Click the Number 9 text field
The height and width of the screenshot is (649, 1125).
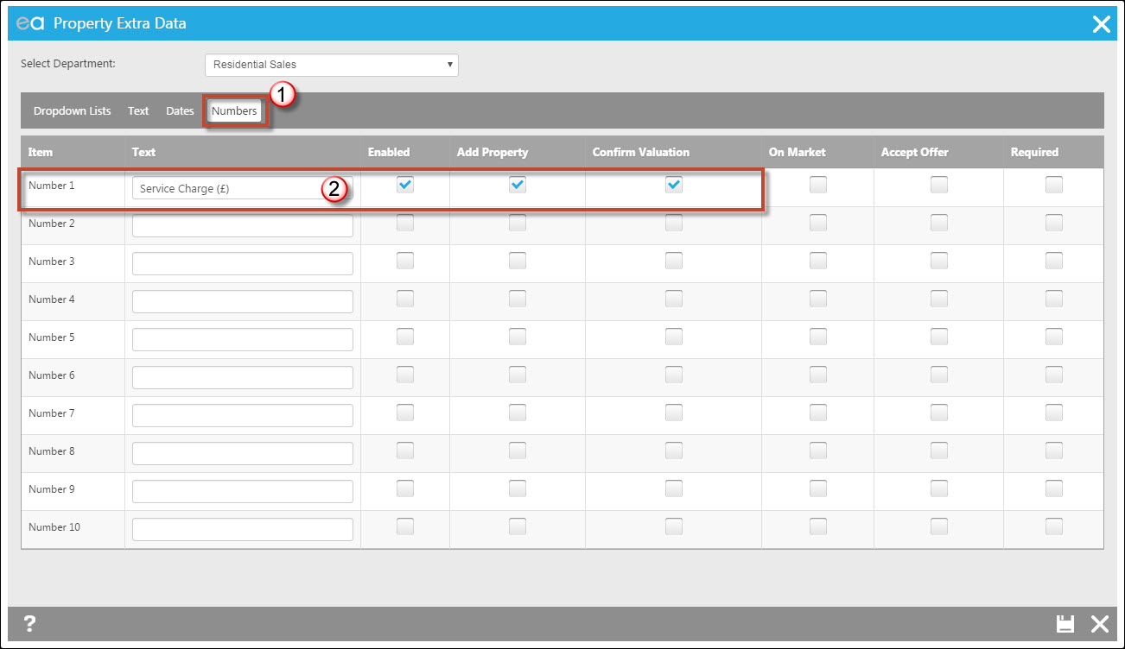pos(243,492)
